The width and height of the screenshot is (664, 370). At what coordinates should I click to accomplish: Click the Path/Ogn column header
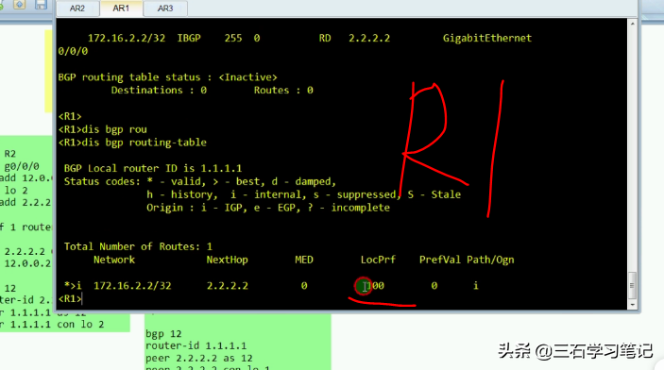coord(490,260)
